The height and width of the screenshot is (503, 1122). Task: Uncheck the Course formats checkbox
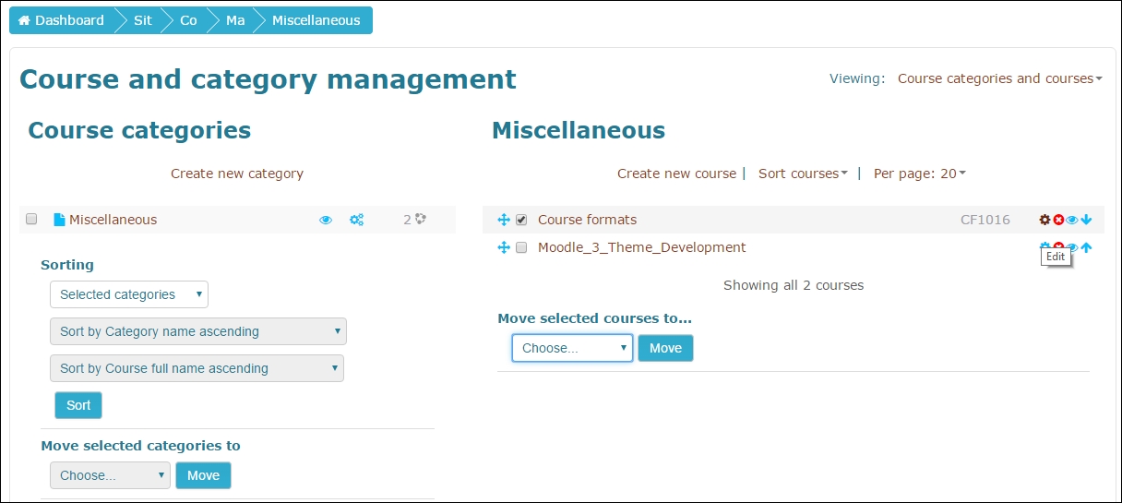[x=521, y=220]
